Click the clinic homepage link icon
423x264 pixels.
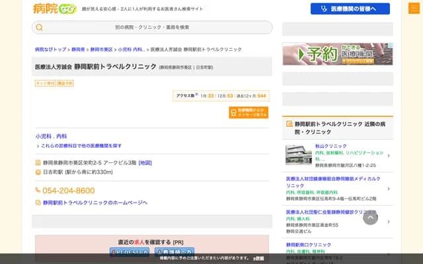click(38, 203)
